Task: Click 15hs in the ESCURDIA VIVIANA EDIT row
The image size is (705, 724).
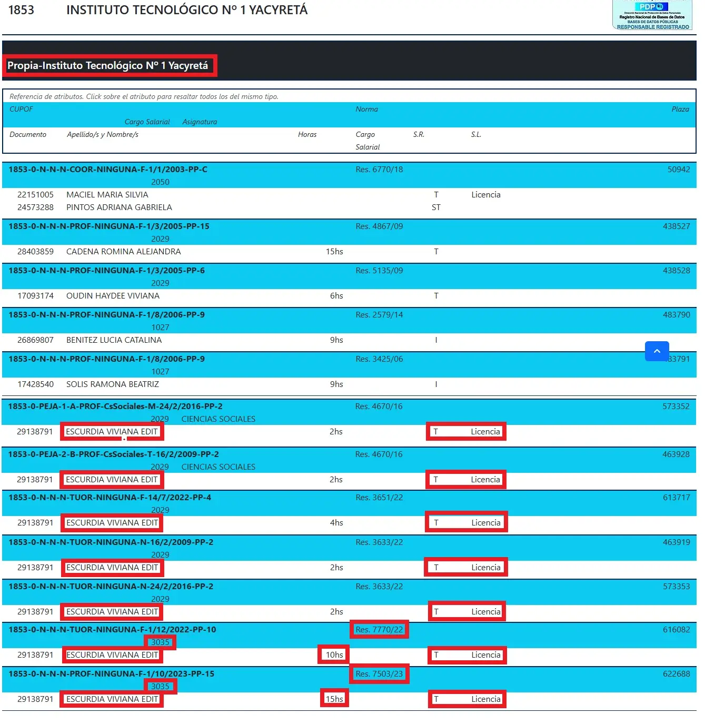Action: click(x=334, y=699)
